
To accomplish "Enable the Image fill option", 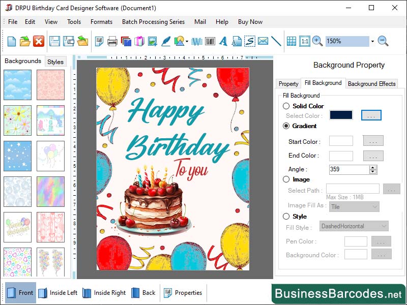I will point(286,179).
